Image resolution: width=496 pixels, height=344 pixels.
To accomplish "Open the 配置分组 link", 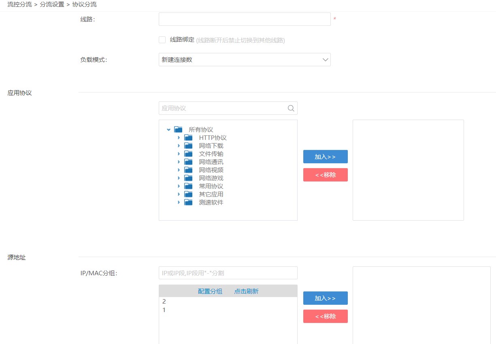I will [210, 291].
